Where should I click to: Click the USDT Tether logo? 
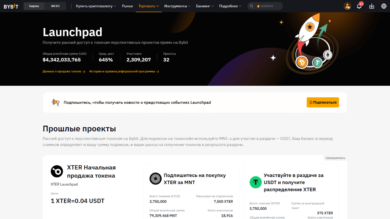[x=256, y=182]
